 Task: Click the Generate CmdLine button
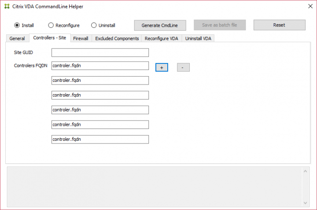point(160,25)
